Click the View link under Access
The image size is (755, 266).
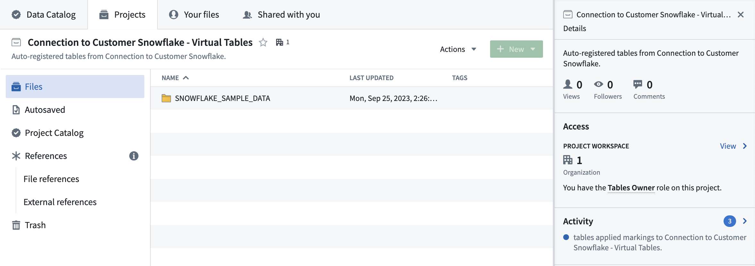[x=728, y=146]
